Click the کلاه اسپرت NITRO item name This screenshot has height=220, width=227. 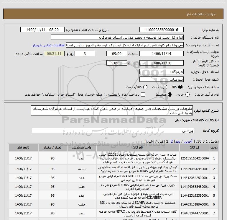tap(138, 213)
